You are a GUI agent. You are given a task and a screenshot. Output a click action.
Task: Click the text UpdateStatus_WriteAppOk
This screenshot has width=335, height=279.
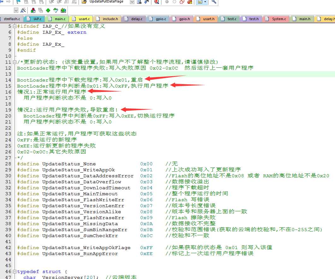[x=79, y=170]
